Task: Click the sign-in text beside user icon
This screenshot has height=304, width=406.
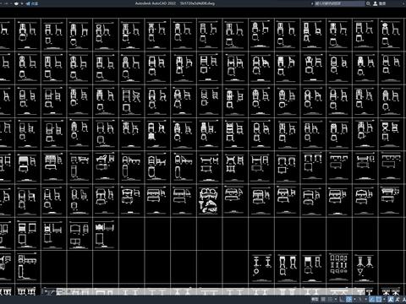Action: tap(382, 3)
